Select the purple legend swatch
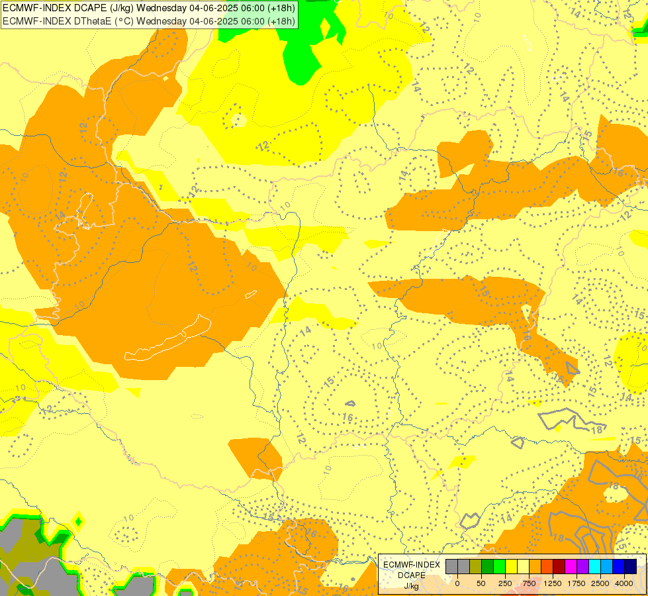Viewport: 648px width, 596px height. click(x=582, y=566)
